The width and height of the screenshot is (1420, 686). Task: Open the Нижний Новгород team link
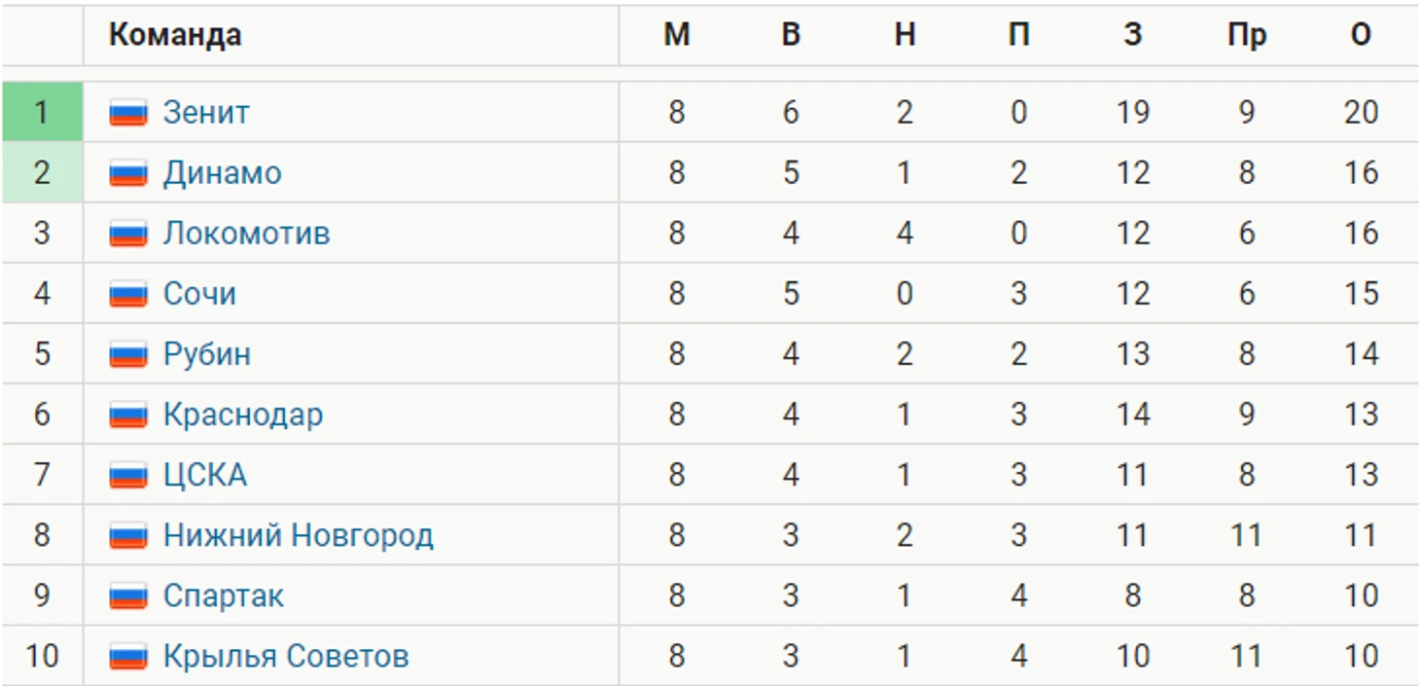pos(298,535)
